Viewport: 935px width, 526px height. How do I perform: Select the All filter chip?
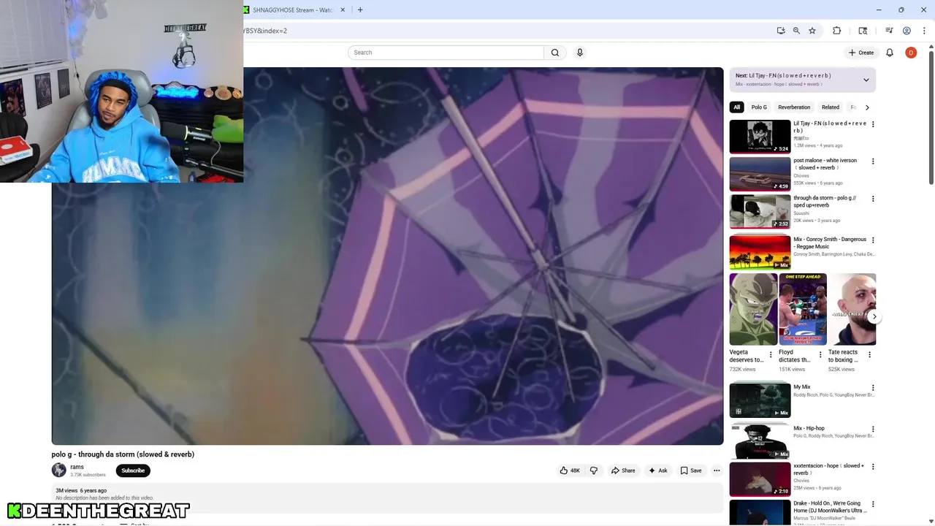(736, 107)
